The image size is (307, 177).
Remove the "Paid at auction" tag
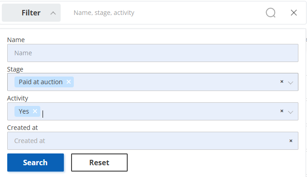(x=68, y=82)
